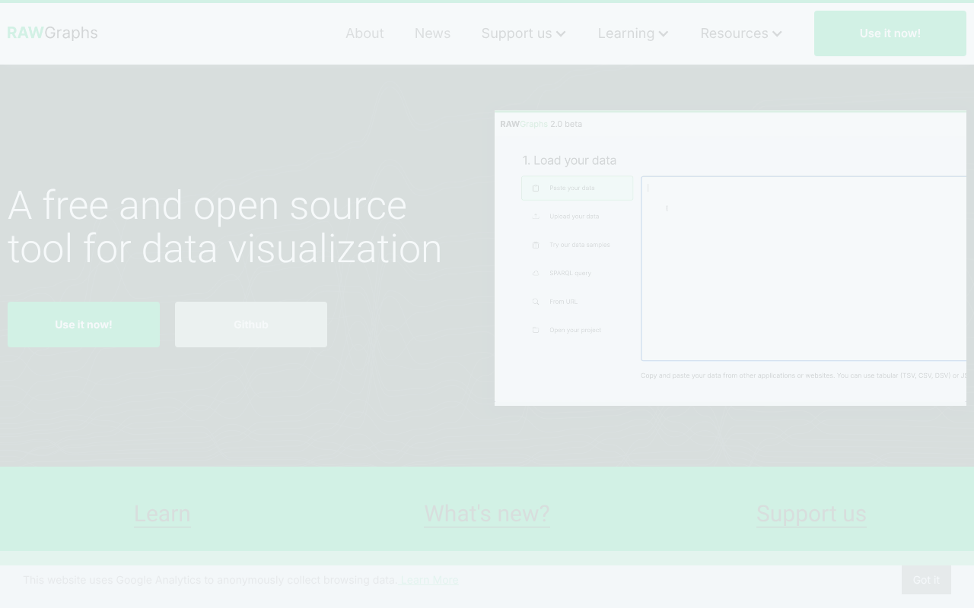The image size is (974, 608).
Task: Expand the Resources menu
Action: pyautogui.click(x=740, y=33)
